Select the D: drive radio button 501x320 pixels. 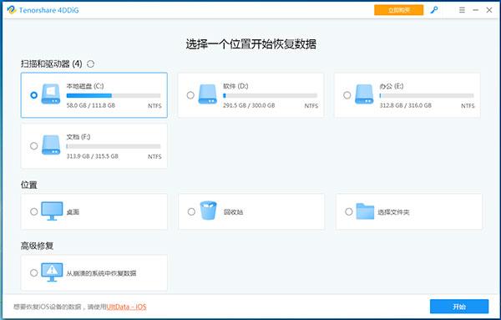click(190, 95)
